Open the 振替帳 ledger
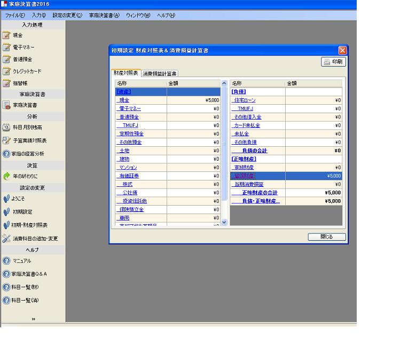The image size is (408, 346). pyautogui.click(x=20, y=83)
